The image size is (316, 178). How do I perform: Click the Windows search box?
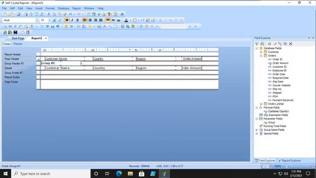51,174
